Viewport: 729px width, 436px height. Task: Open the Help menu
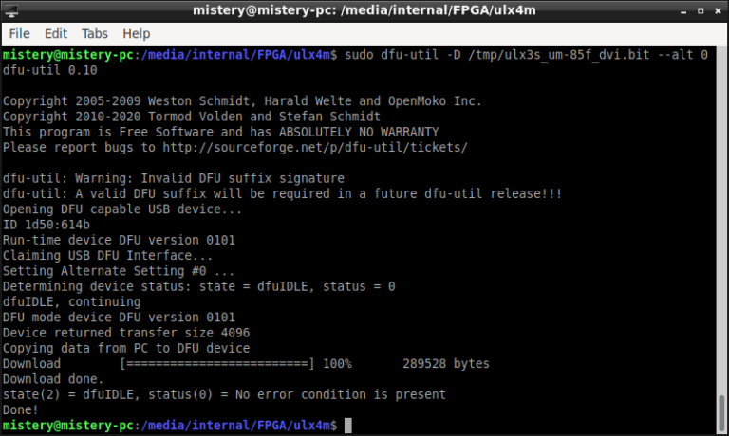pyautogui.click(x=136, y=33)
